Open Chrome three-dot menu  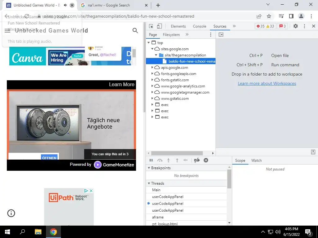(311, 16)
